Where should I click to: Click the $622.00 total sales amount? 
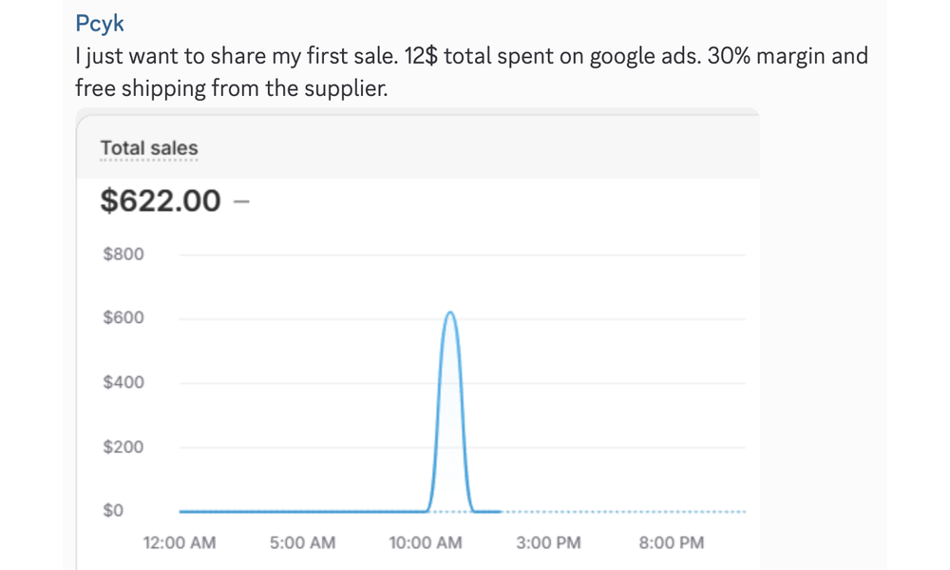pos(161,201)
